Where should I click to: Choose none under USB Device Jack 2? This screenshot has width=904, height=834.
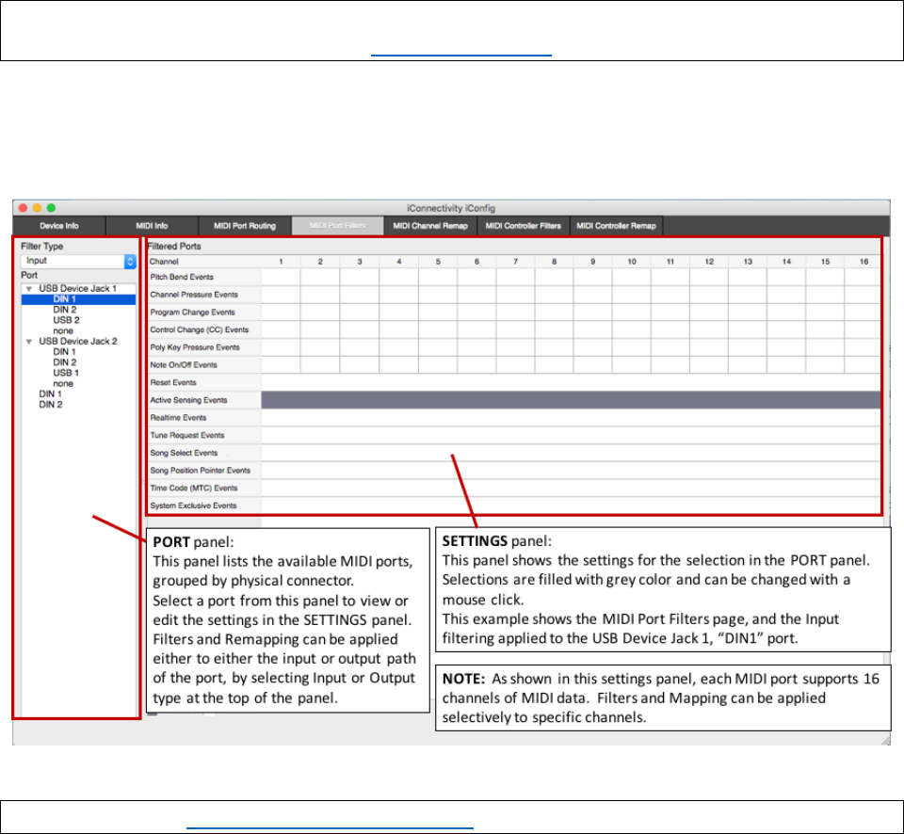pos(63,383)
